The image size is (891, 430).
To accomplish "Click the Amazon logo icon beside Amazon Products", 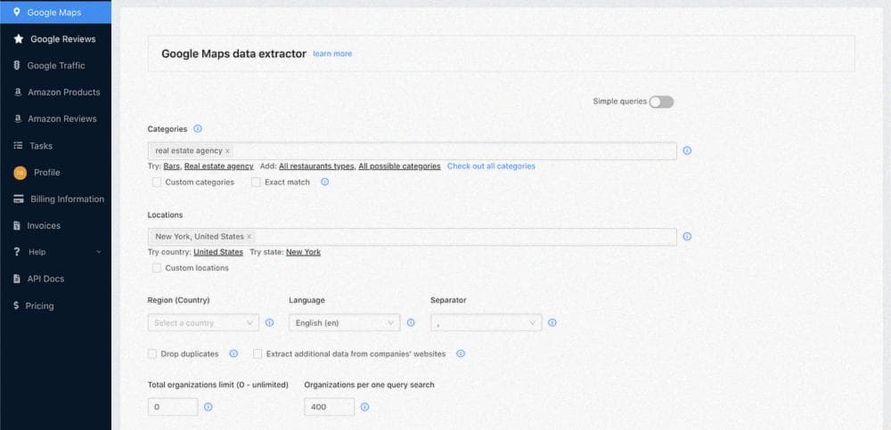I will click(18, 92).
